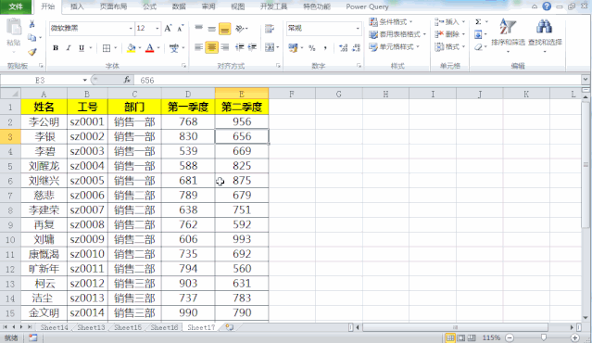Click the Increase Decimal icon

coord(343,47)
